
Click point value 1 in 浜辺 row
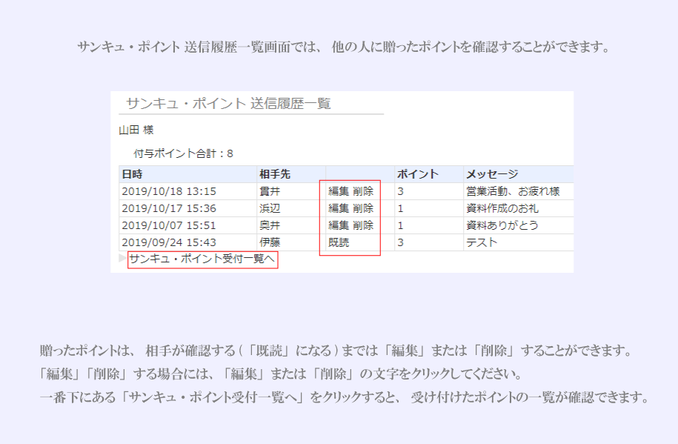(400, 208)
